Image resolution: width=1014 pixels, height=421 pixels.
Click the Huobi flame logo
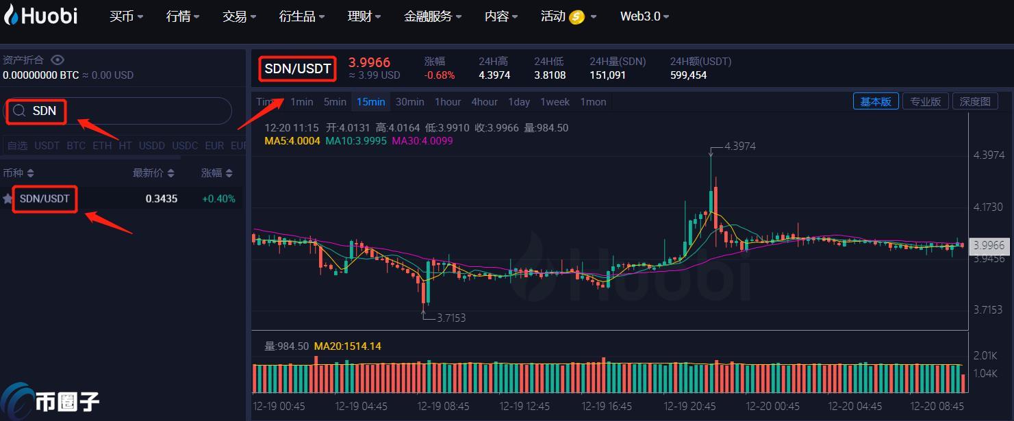[x=11, y=15]
